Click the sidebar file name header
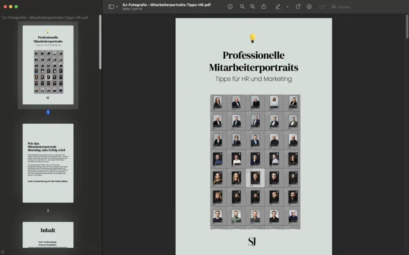The image size is (409, 255). coord(45,18)
